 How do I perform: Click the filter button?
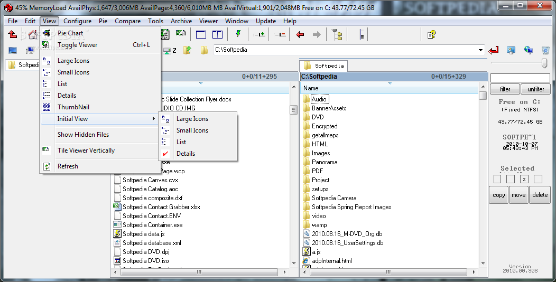(x=505, y=89)
